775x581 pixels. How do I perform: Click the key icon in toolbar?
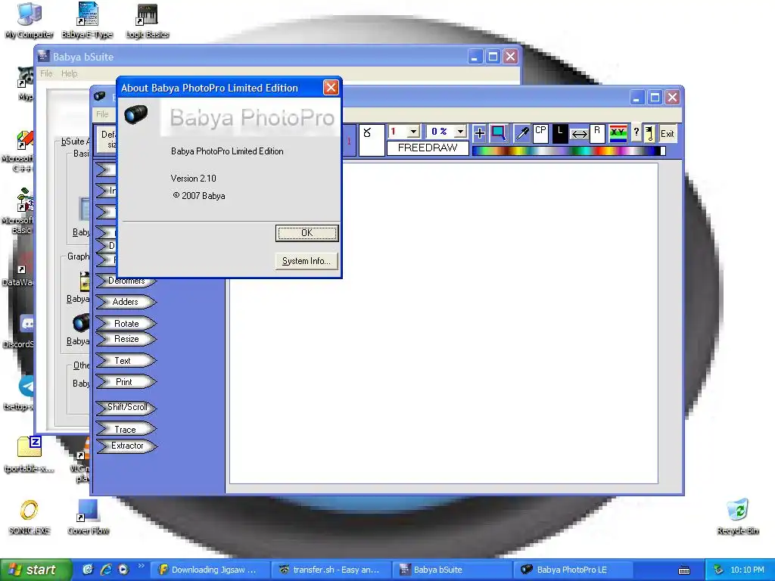click(x=649, y=133)
